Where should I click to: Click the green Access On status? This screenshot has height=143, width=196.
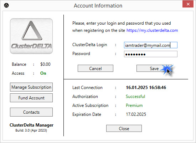(x=43, y=73)
